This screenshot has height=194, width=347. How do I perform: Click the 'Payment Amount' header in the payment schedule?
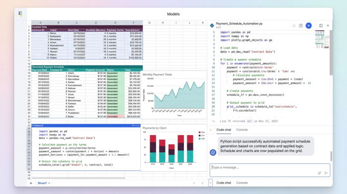pyautogui.click(x=95, y=70)
